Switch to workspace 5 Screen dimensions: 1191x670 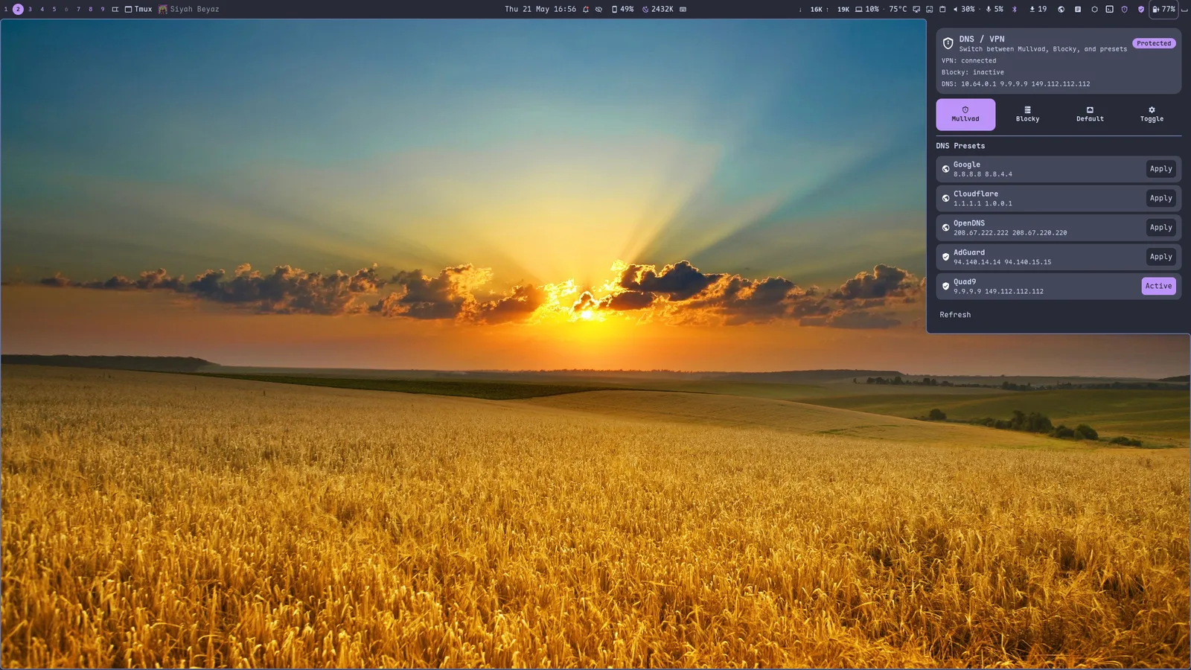pos(54,10)
